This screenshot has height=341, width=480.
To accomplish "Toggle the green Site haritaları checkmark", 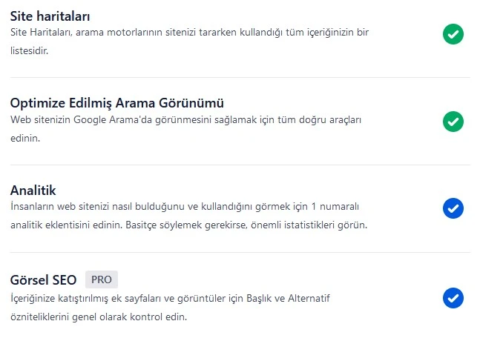I will [453, 34].
